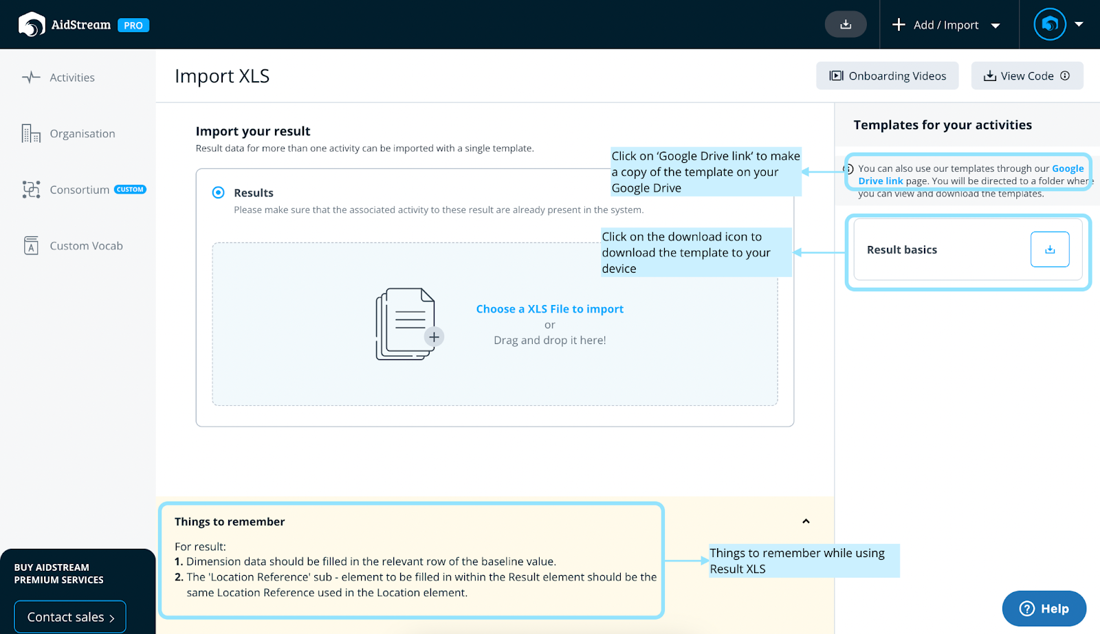Click the info icon next to View Code
Image resolution: width=1100 pixels, height=634 pixels.
pos(1064,76)
